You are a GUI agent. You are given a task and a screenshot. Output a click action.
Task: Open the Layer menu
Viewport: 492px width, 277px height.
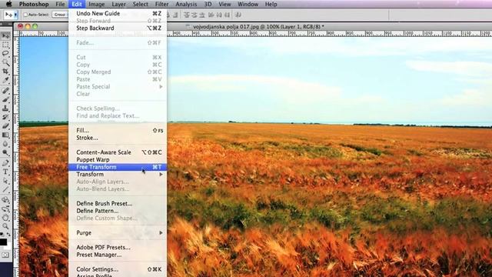[x=119, y=4]
